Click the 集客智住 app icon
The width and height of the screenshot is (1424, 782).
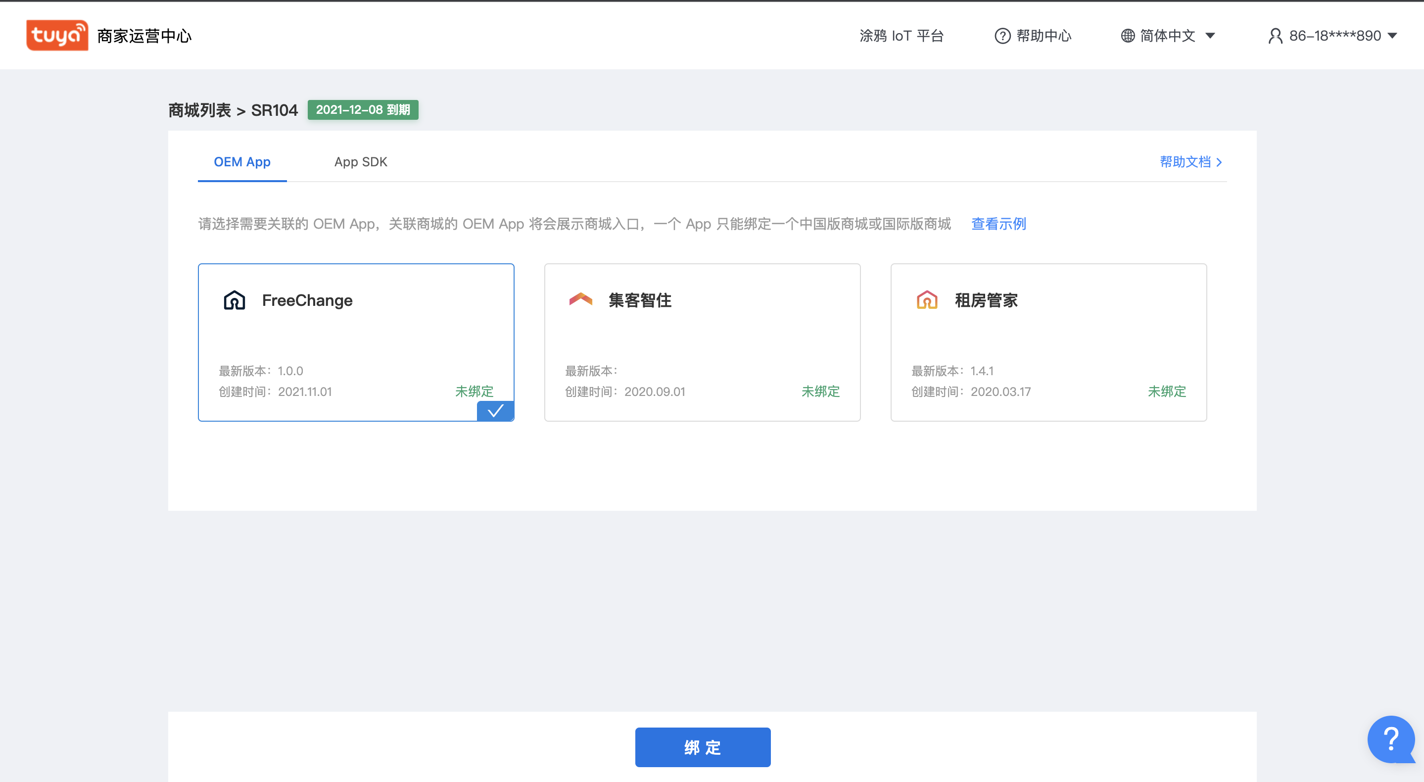click(580, 299)
